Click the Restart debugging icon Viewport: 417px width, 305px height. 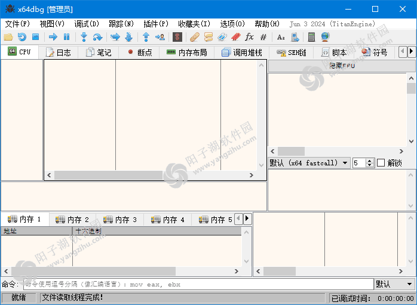22,37
